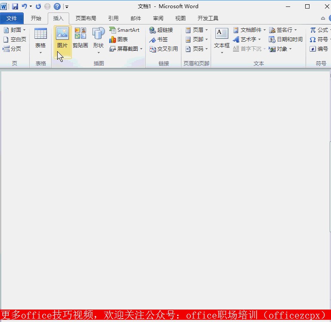
Task: Expand the Header (页眉) dropdown
Action: (197, 30)
